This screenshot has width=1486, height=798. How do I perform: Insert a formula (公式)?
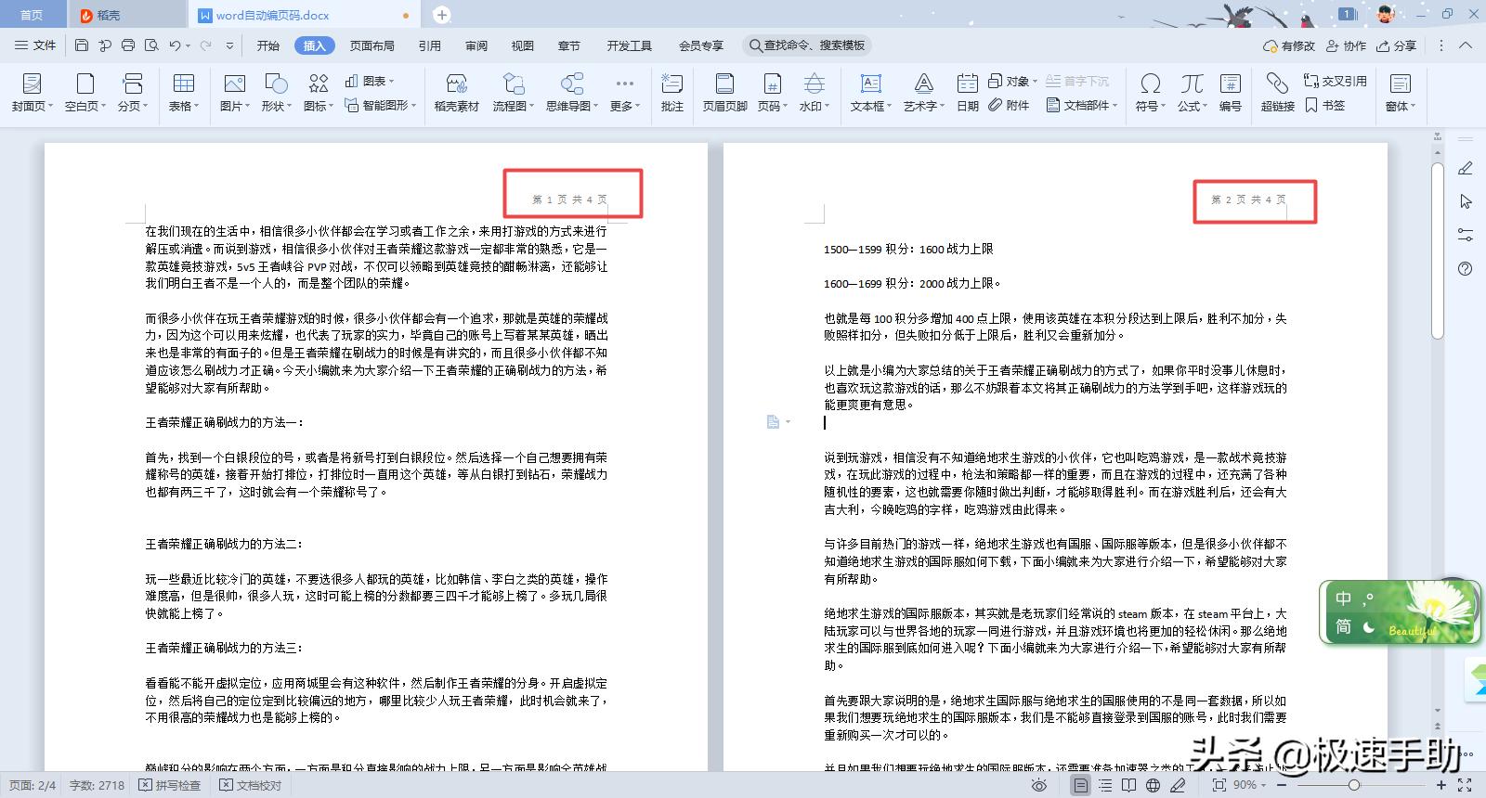point(1193,93)
